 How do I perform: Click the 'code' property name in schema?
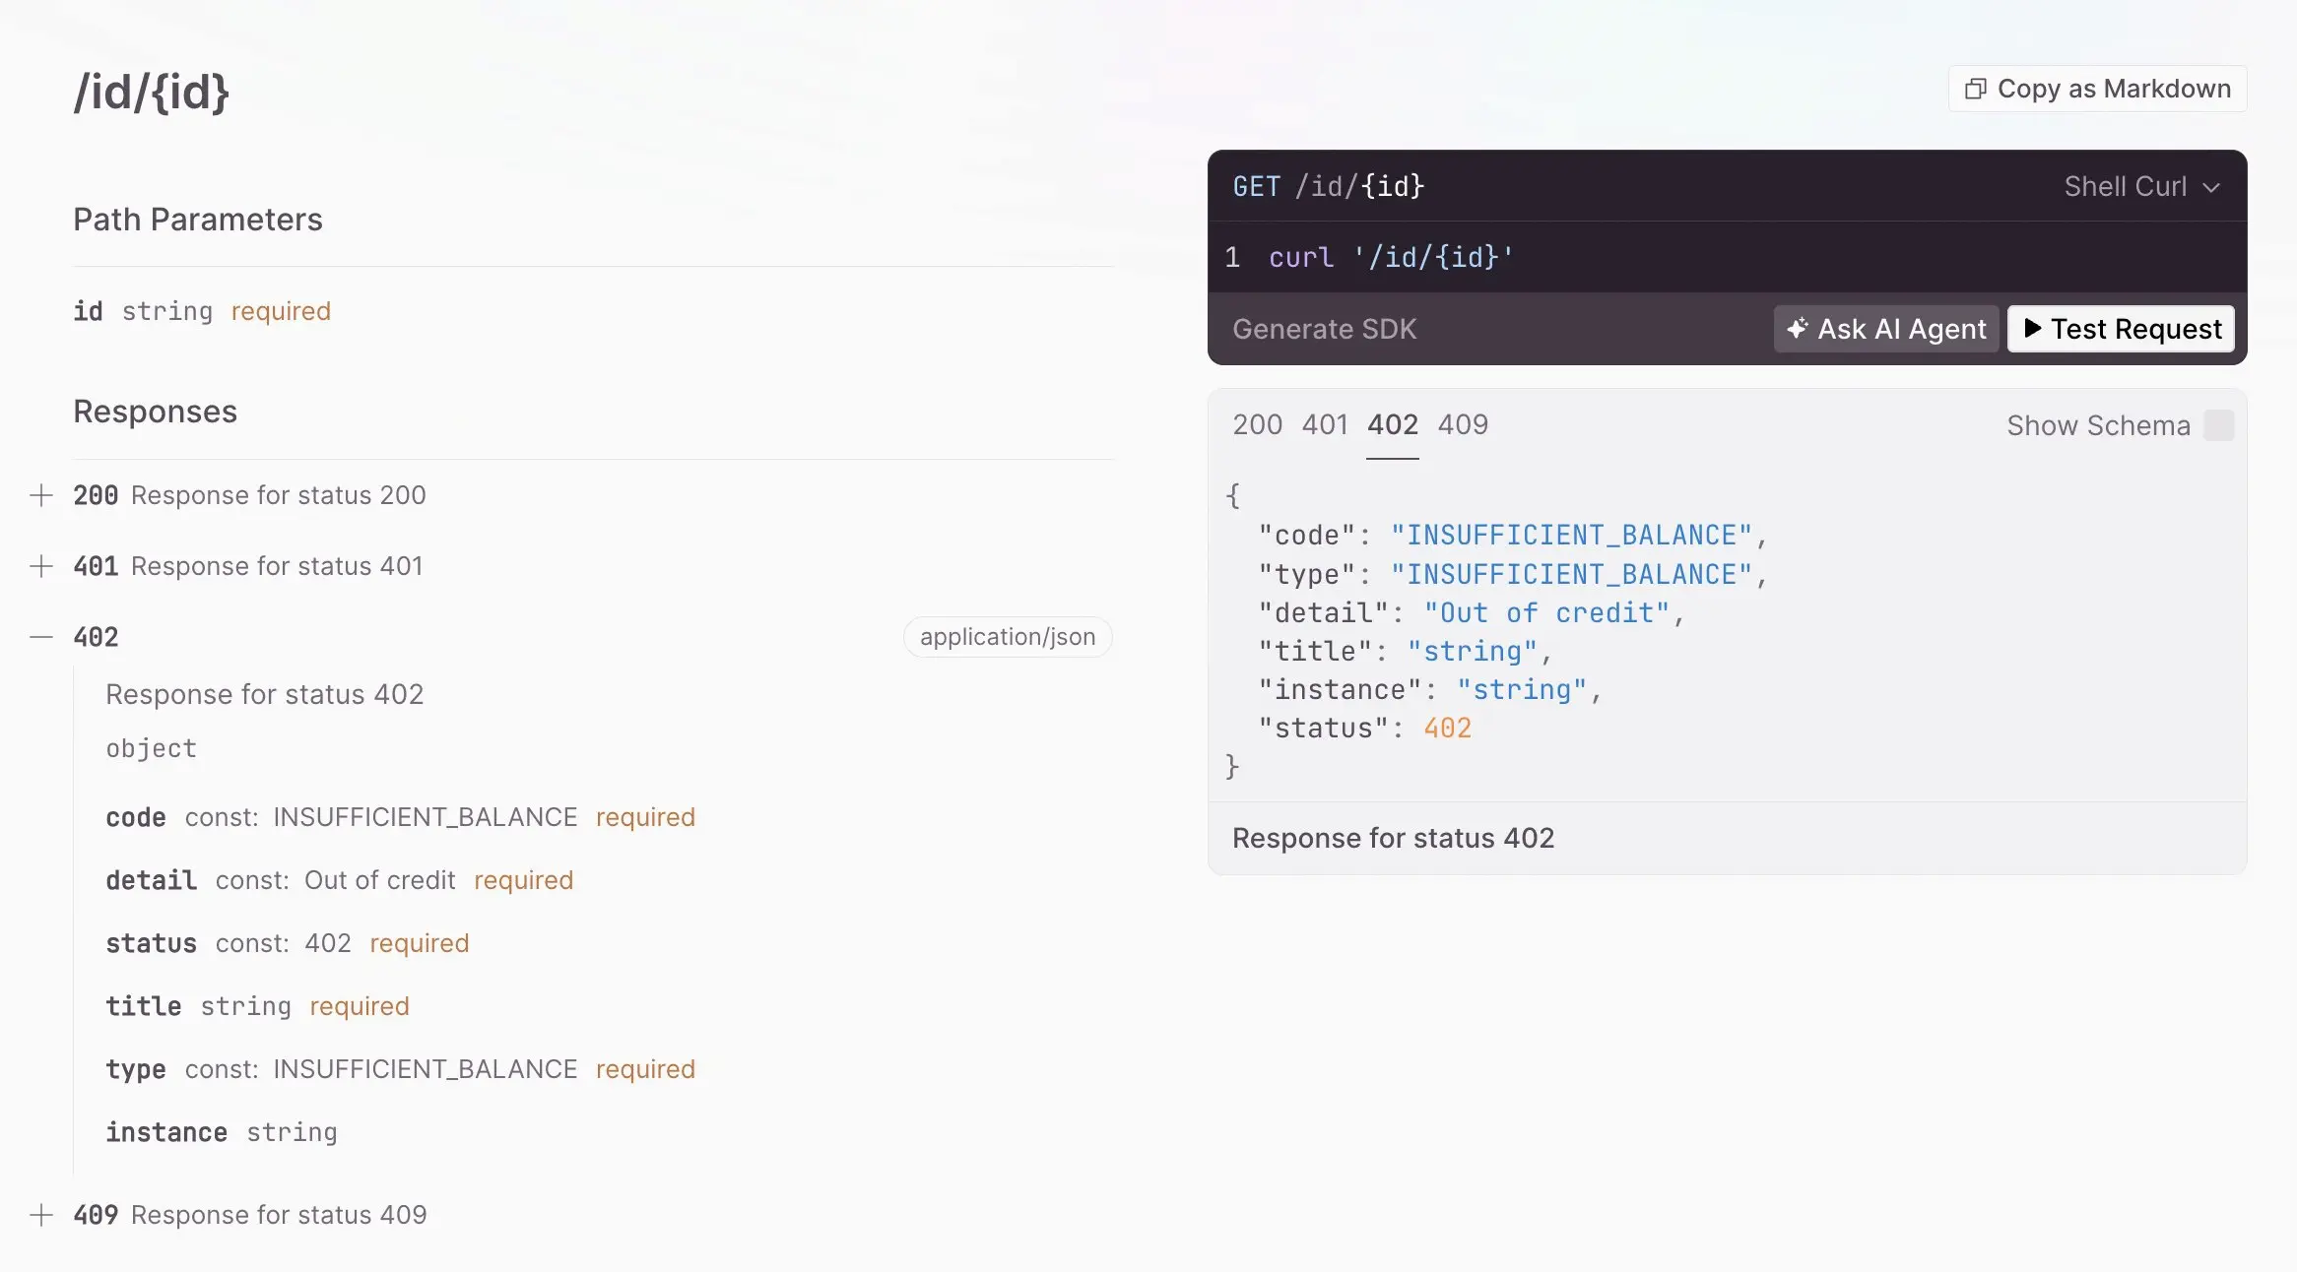(136, 817)
